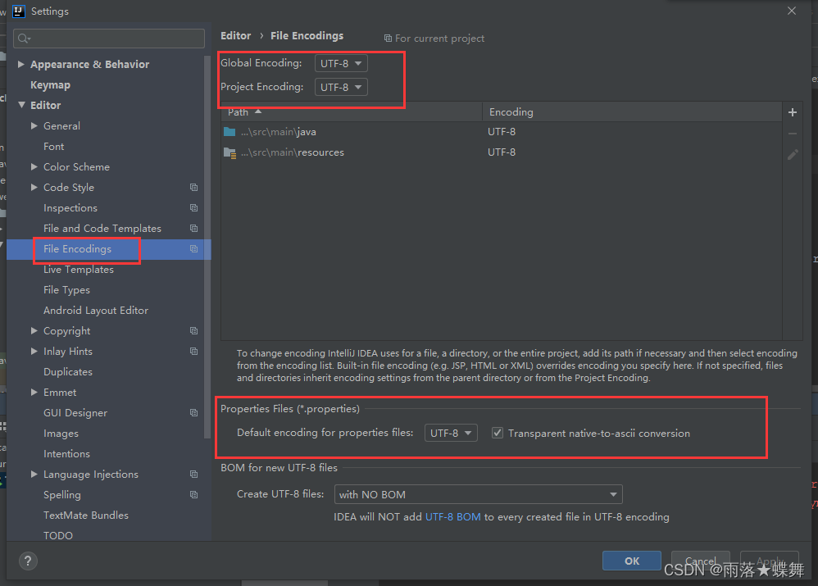Expand the General node arrow
The width and height of the screenshot is (818, 586).
(34, 125)
